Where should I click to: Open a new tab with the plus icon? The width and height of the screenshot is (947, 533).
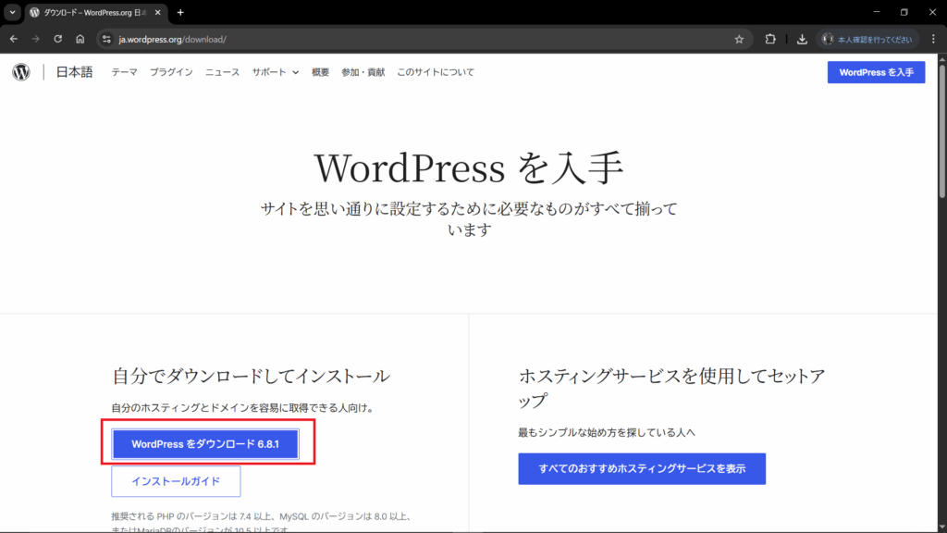180,13
